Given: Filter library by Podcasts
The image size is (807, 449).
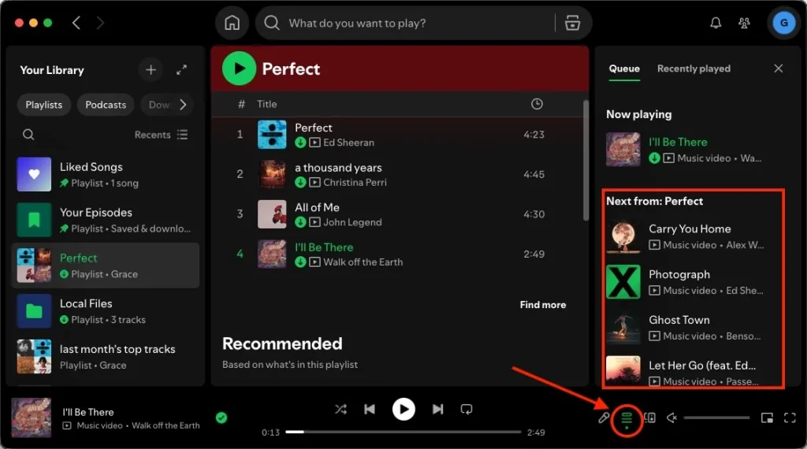Looking at the screenshot, I should 106,105.
